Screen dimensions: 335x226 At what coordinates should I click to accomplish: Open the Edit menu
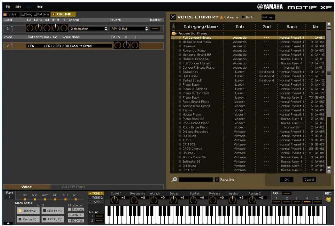18,7
